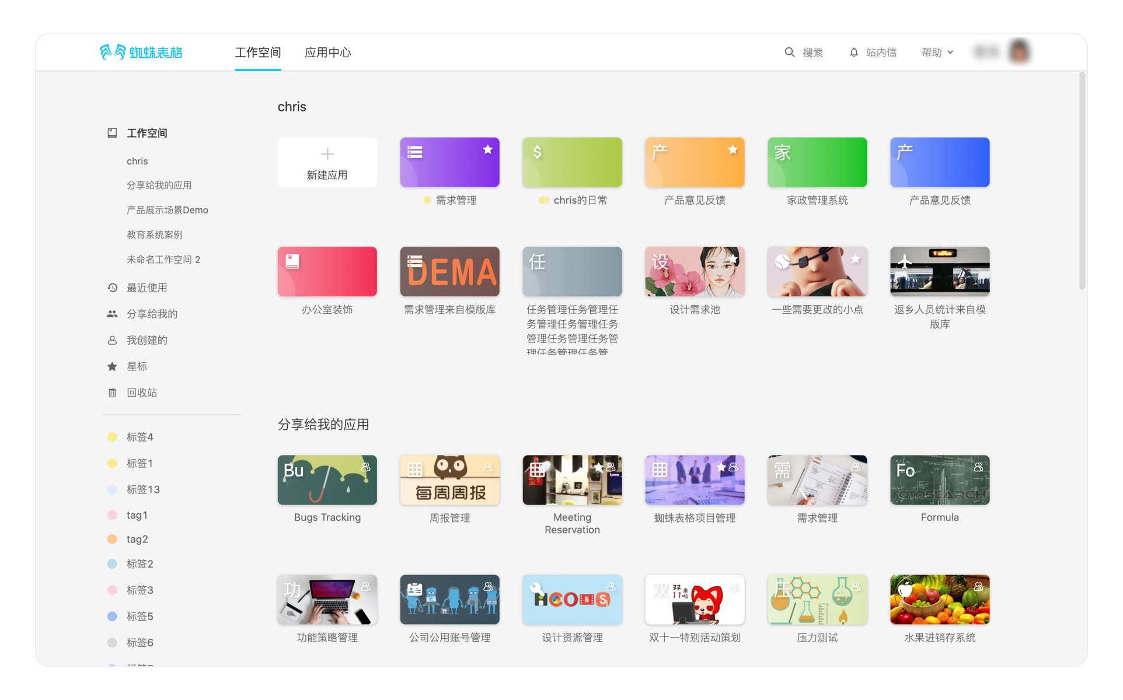Open shared 需求管理 notebook card
Image resolution: width=1123 pixels, height=700 pixels.
817,480
